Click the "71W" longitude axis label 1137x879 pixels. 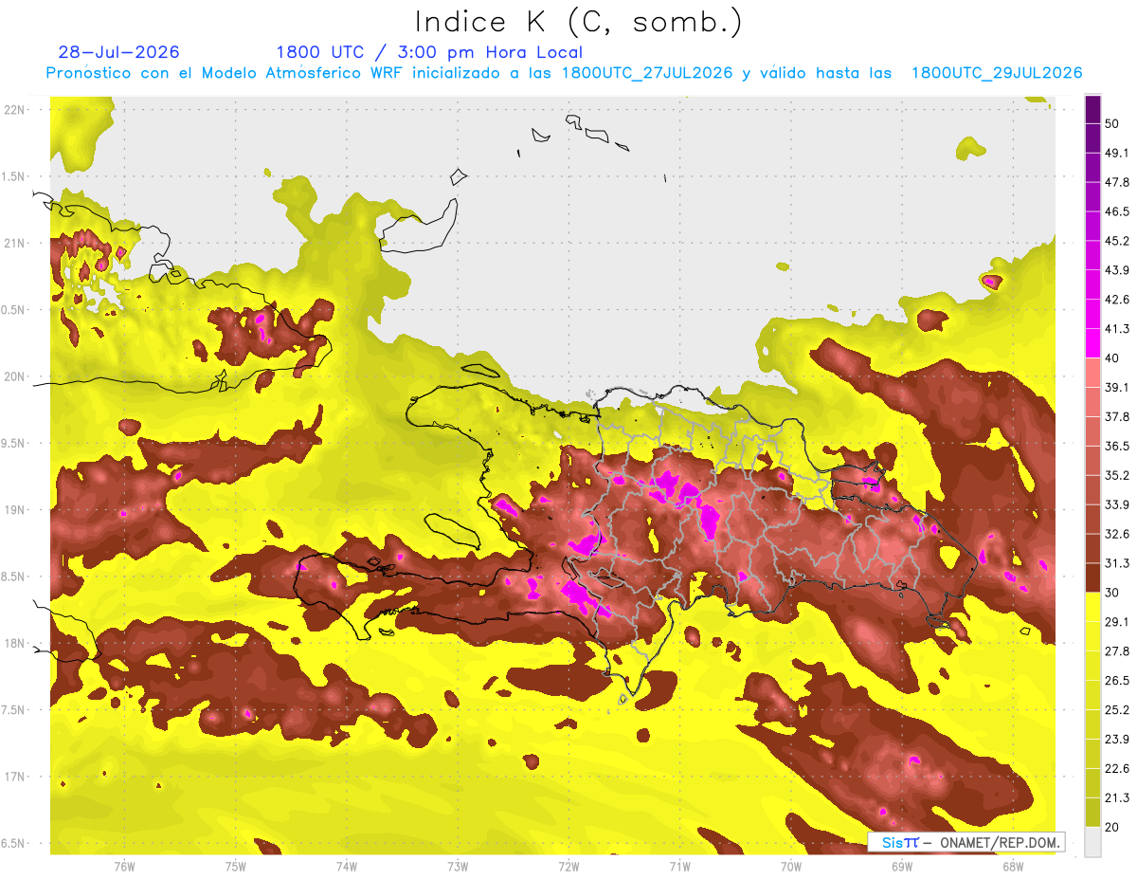(679, 866)
